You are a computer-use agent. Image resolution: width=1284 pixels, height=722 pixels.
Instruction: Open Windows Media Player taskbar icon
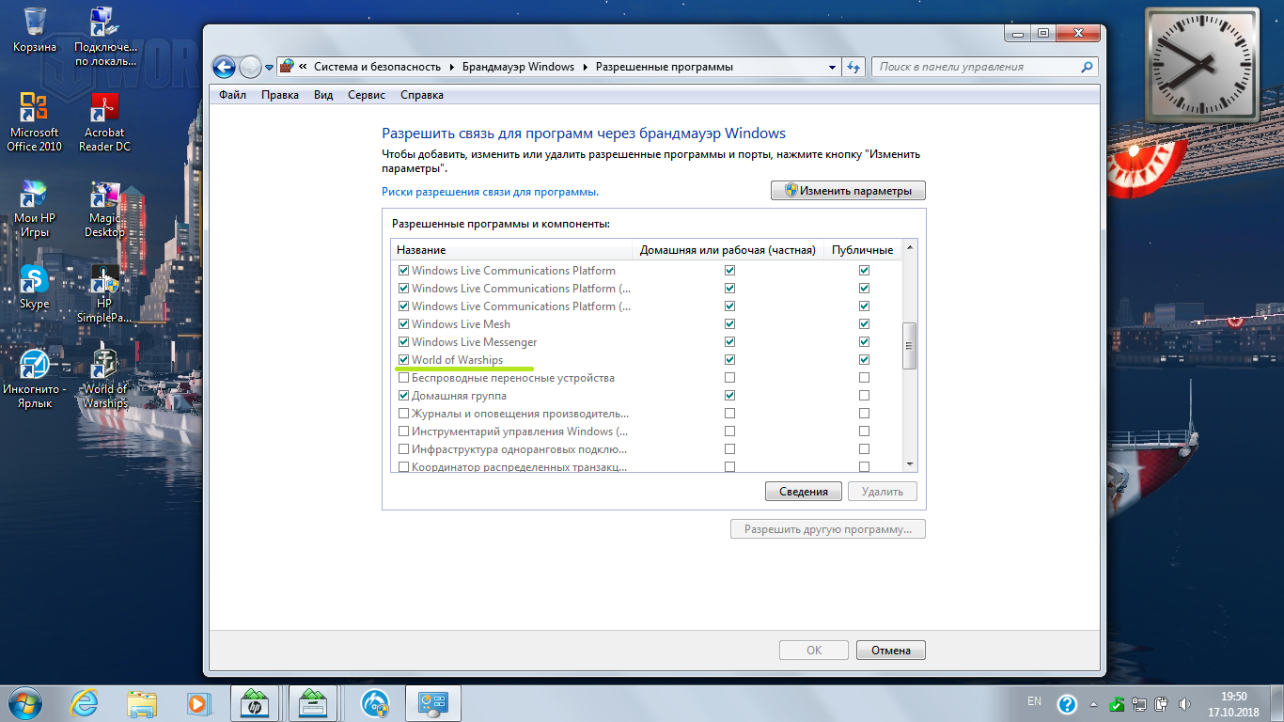point(197,702)
